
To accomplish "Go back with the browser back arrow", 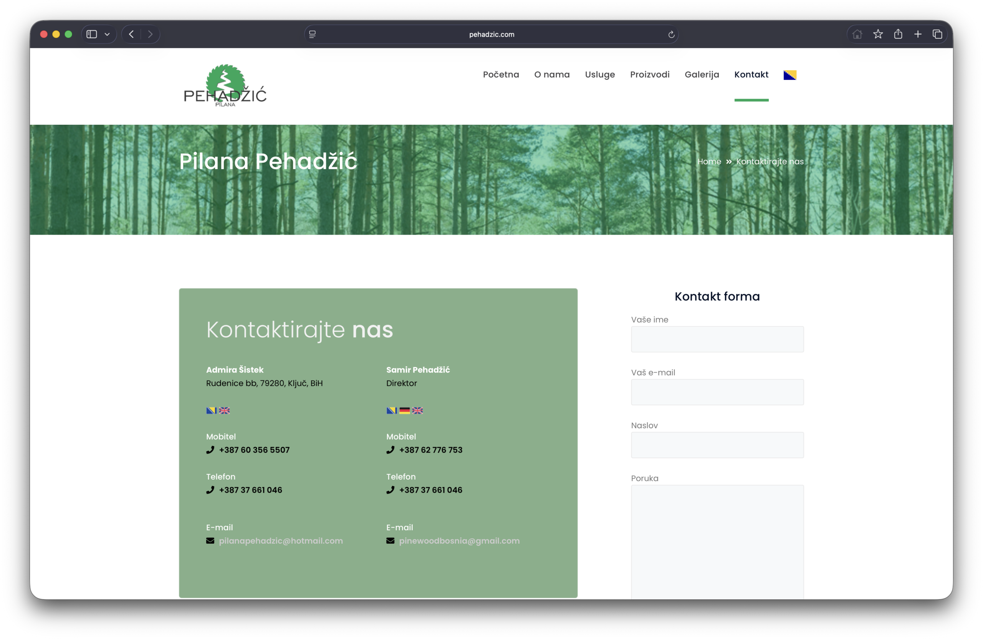I will click(131, 34).
